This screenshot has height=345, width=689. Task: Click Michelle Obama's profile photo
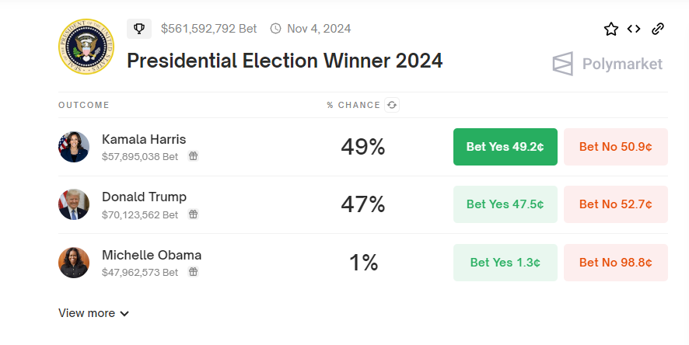(x=74, y=263)
